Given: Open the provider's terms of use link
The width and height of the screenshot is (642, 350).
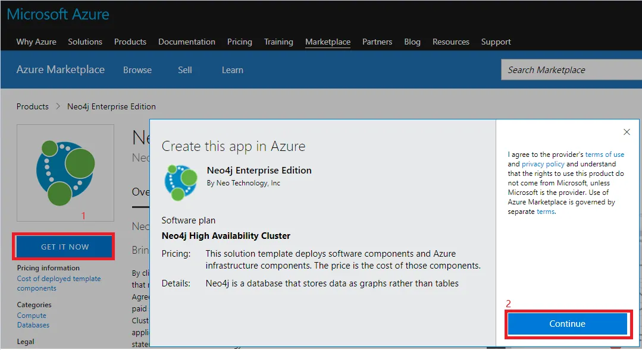Looking at the screenshot, I should click(605, 154).
